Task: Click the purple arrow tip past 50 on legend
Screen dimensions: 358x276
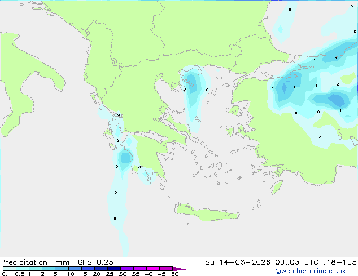Action: 179,269
